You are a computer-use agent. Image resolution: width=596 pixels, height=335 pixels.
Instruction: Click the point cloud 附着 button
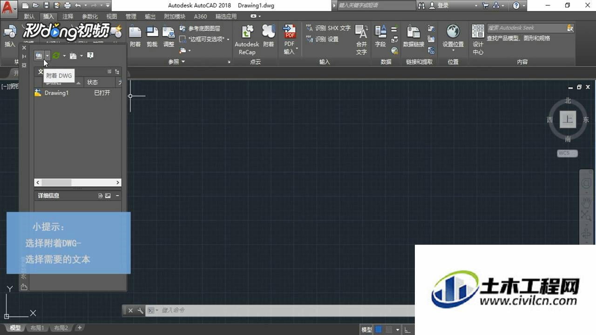coord(269,36)
